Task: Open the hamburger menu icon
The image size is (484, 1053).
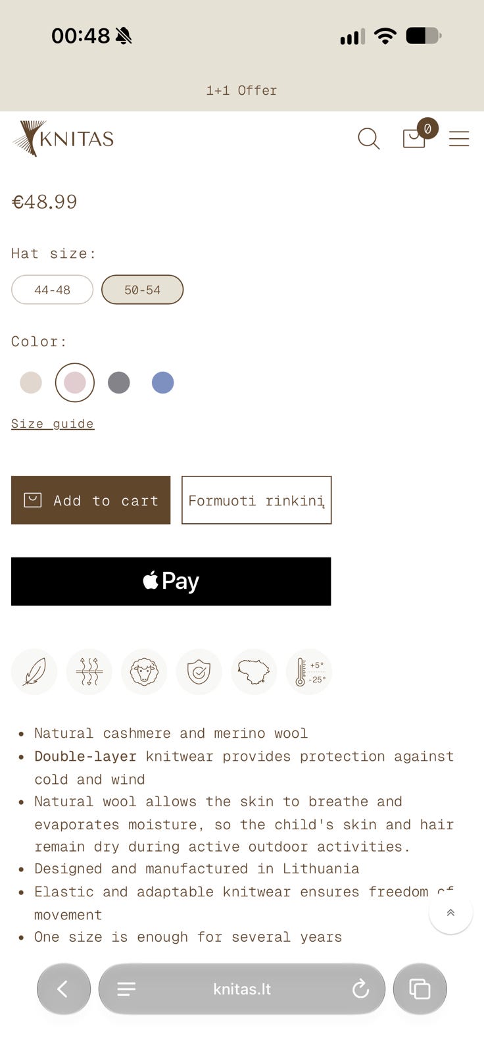Action: (459, 139)
